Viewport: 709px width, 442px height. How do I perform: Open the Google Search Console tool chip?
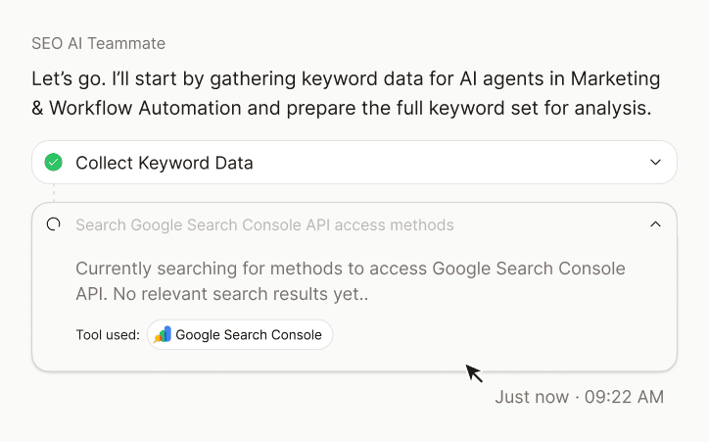tap(240, 334)
